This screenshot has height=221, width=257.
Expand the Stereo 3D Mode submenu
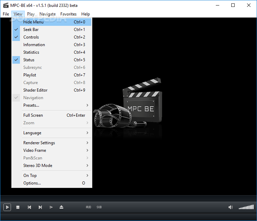[x=52, y=166]
